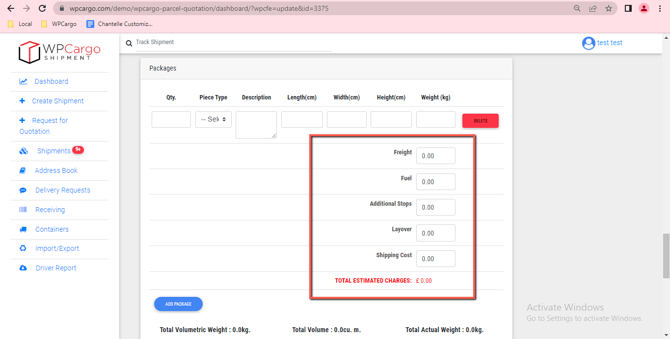Open Import/Export in the sidebar
The height and width of the screenshot is (339, 670).
click(57, 248)
